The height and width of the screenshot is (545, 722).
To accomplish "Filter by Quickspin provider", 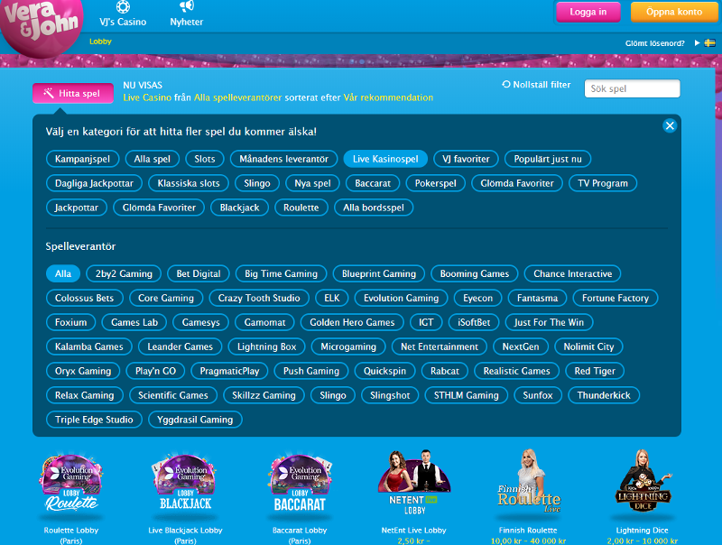I will [x=385, y=371].
